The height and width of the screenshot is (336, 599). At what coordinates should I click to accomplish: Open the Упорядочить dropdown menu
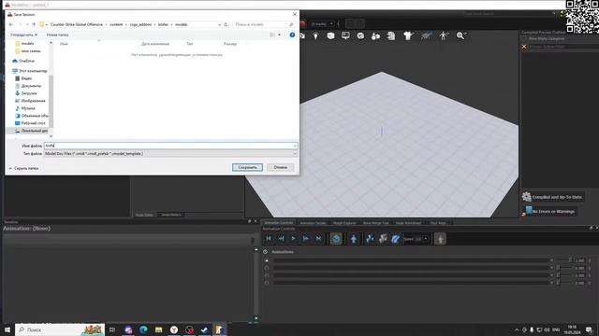pos(23,35)
